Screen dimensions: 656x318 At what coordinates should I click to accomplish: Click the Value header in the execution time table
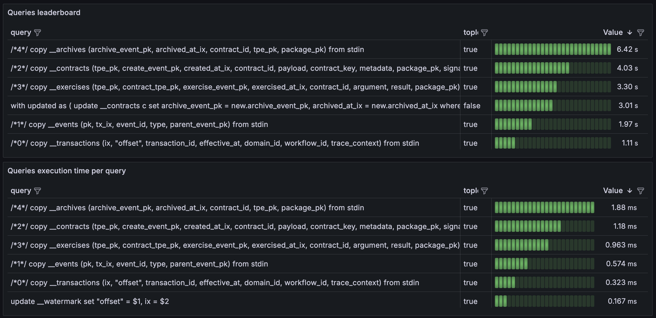(x=613, y=190)
